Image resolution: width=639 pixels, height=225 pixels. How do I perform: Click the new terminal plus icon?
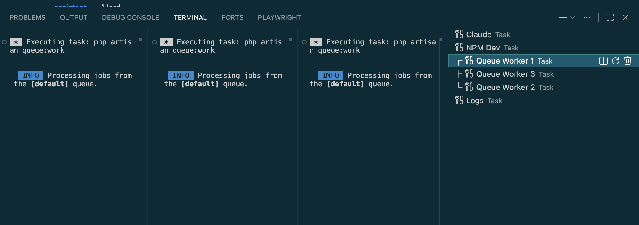click(x=563, y=18)
